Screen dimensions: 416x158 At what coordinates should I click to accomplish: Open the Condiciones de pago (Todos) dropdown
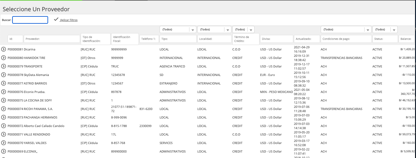click(x=346, y=29)
